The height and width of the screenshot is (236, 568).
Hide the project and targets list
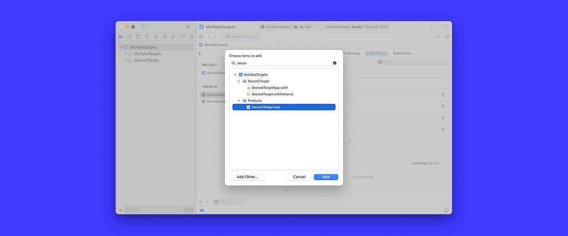[200, 53]
